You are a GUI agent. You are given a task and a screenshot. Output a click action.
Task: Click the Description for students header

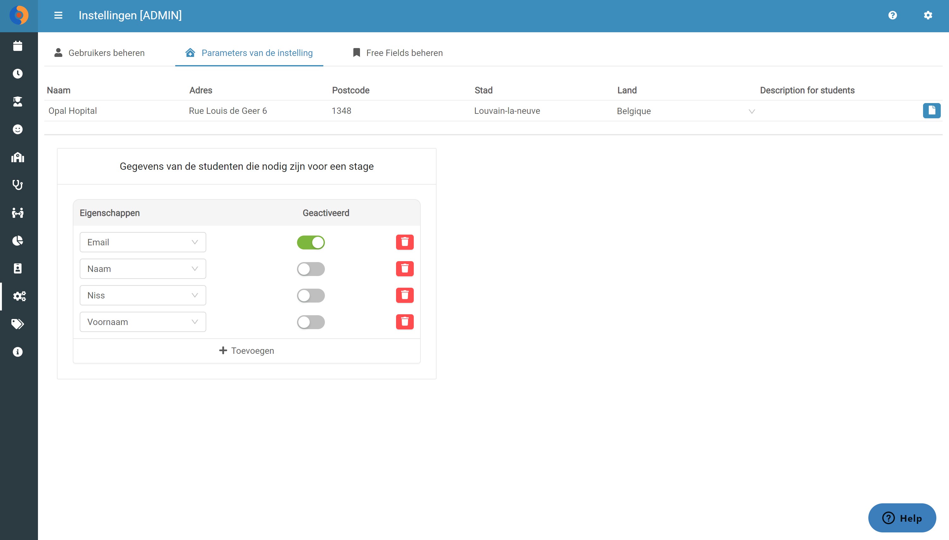coord(807,90)
